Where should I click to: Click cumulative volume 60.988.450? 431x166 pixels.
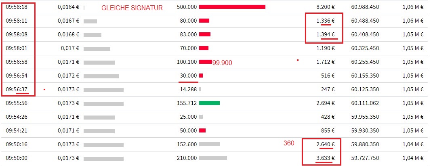click(x=365, y=7)
